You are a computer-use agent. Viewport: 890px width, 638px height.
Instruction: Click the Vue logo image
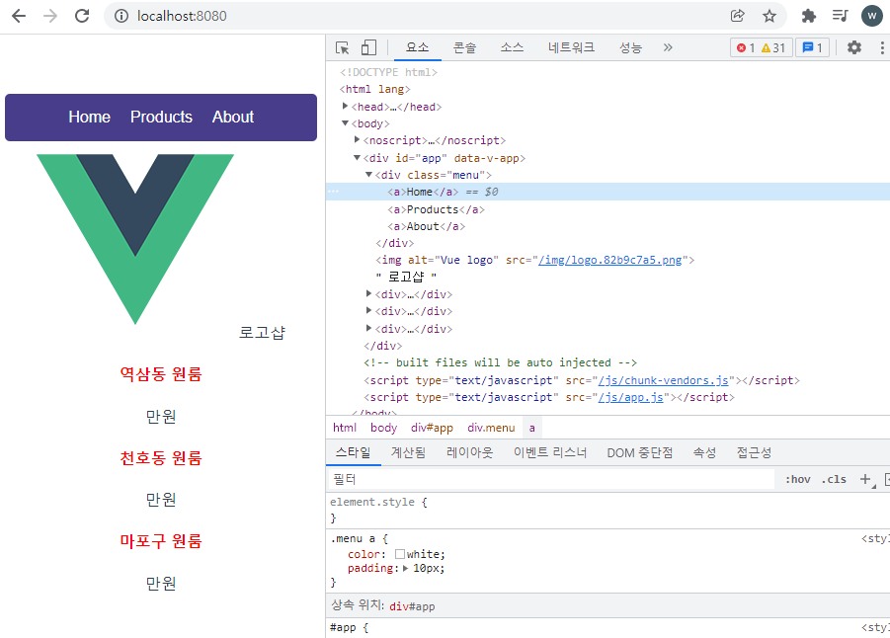click(135, 239)
